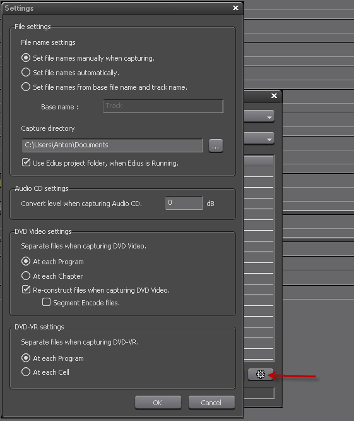Image resolution: width=354 pixels, height=421 pixels.
Task: Click the Base name text field
Action: tap(163, 106)
